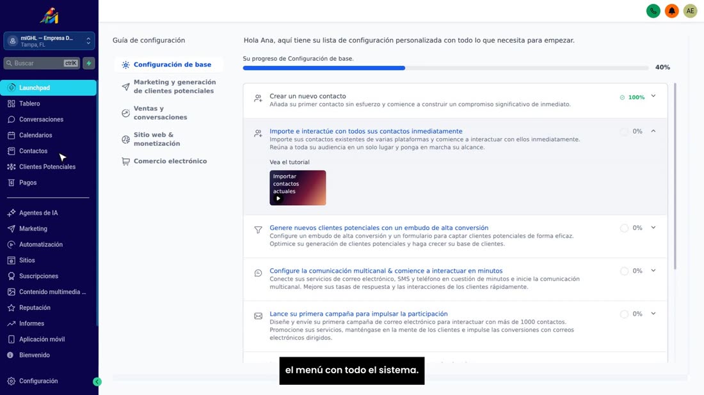This screenshot has height=395, width=704.
Task: Click the Agentes de IA sparkle icon
Action: (12, 213)
